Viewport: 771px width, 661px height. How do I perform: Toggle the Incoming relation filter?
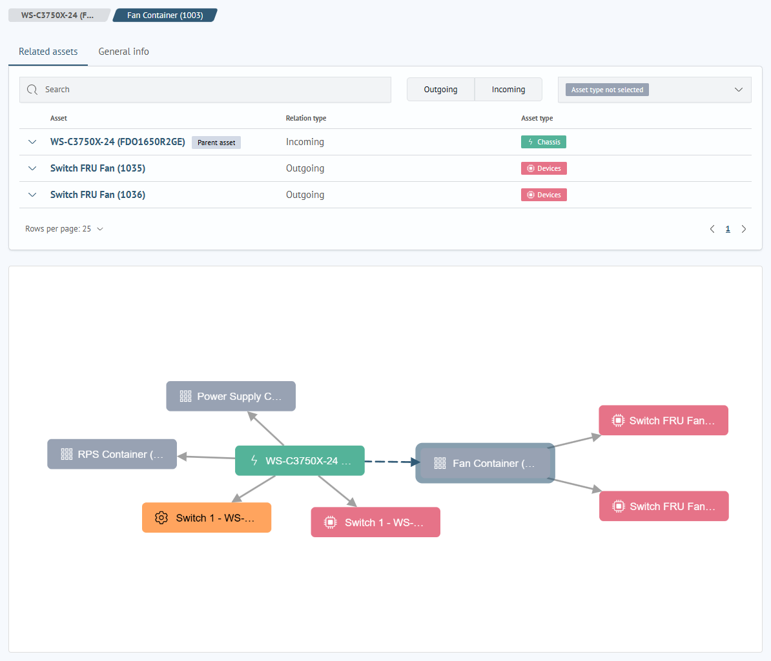[508, 90]
